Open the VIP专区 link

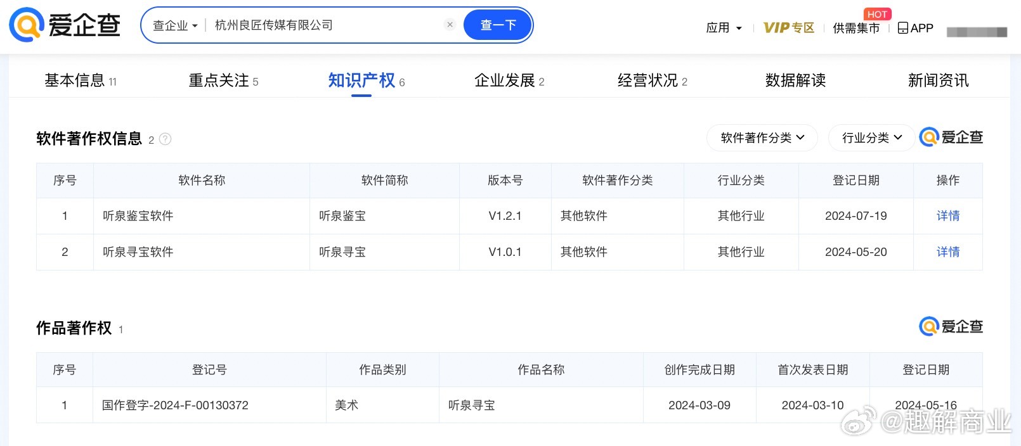pyautogui.click(x=788, y=28)
